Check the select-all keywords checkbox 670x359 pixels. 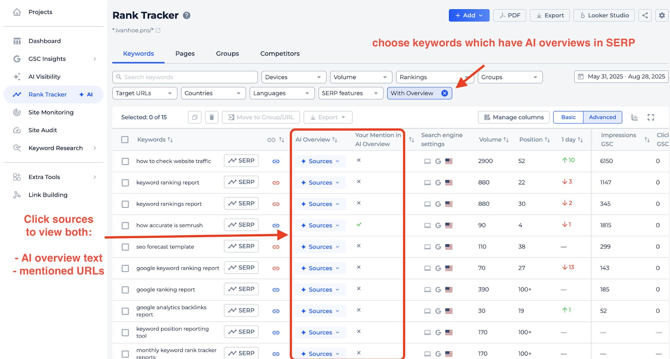(x=125, y=139)
